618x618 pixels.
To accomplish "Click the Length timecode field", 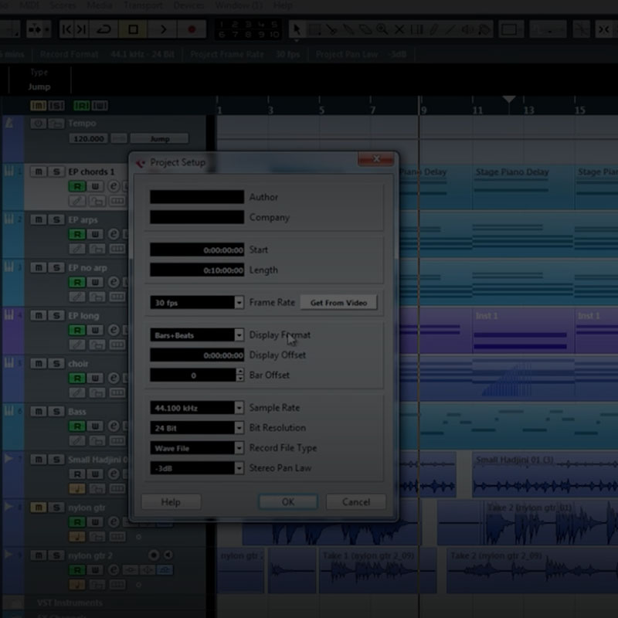I will (x=197, y=270).
